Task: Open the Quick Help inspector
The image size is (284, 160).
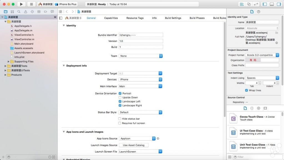Action: coord(258,12)
